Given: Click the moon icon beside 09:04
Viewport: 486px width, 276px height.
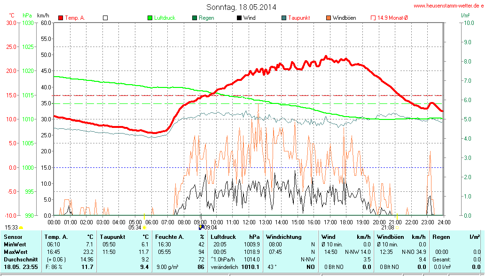Looking at the screenshot, I should tap(201, 227).
